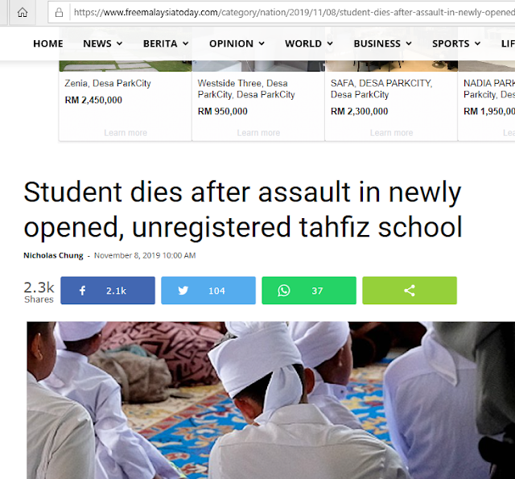Expand the BERITA dropdown arrow

(186, 43)
